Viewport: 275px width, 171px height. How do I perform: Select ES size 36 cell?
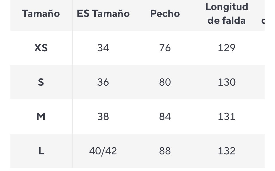point(103,82)
